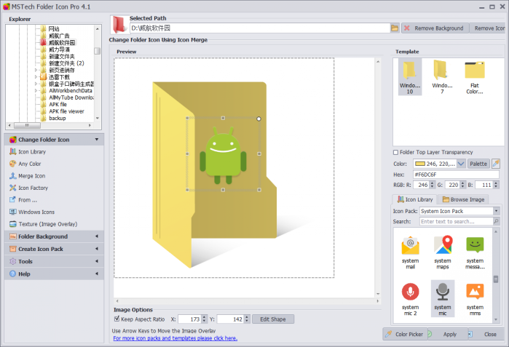Expand the Folder Background section
Screen dimensions: 509x347
pyautogui.click(x=54, y=236)
